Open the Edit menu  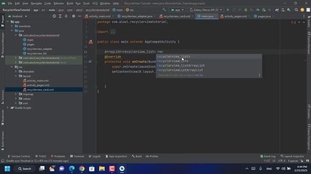(x=17, y=3)
